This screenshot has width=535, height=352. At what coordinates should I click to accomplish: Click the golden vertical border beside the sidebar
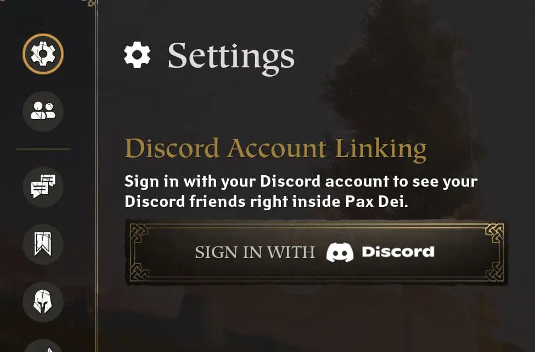click(x=96, y=176)
